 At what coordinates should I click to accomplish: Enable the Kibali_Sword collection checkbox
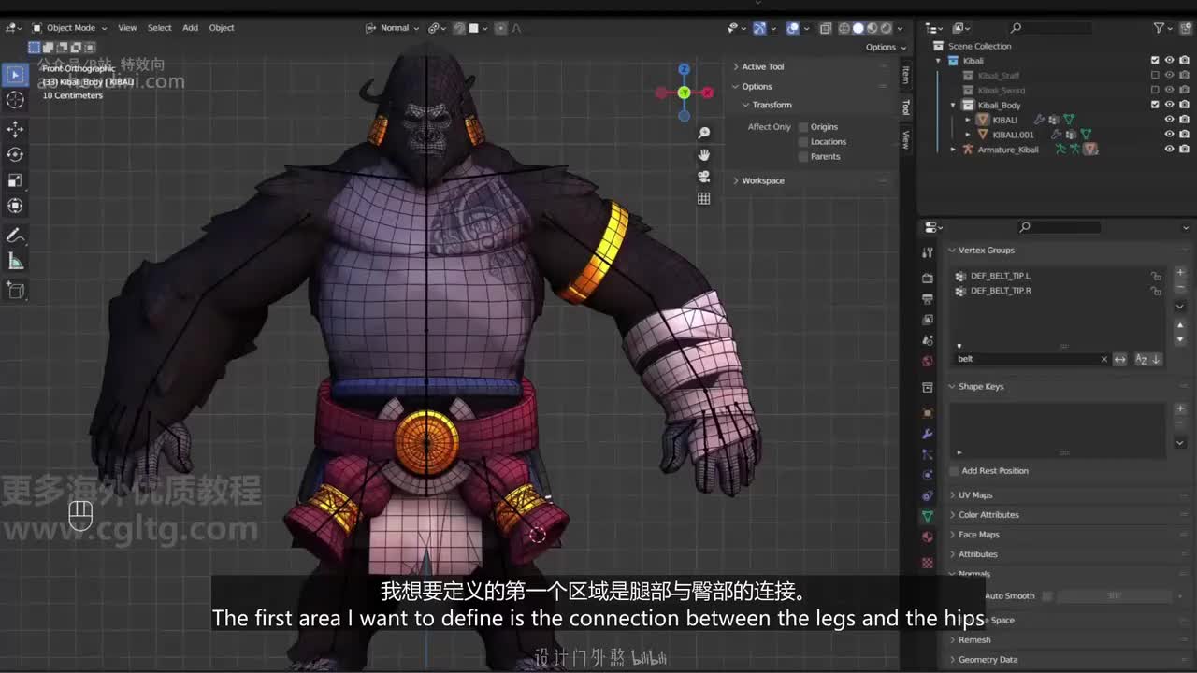coord(1155,91)
